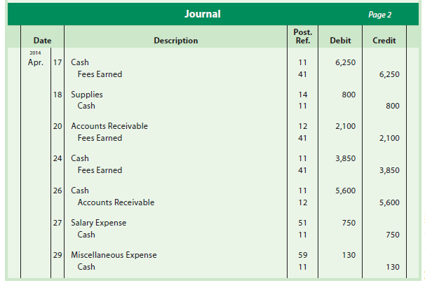Viewport: 425px width, 283px height.
Task: Click posting reference 59
Action: [x=304, y=256]
